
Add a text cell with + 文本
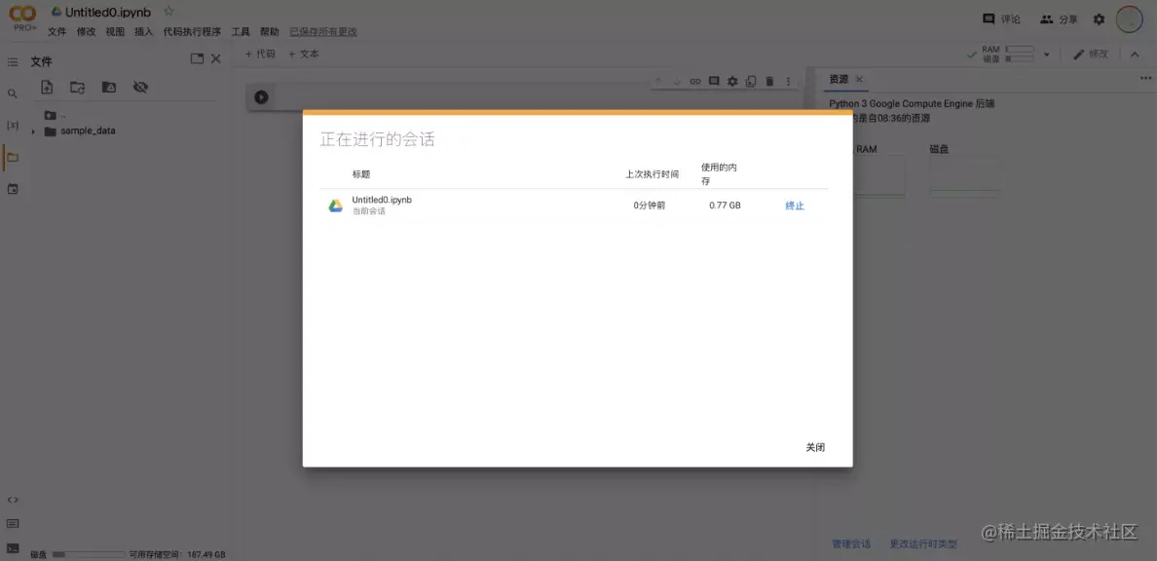(x=303, y=54)
